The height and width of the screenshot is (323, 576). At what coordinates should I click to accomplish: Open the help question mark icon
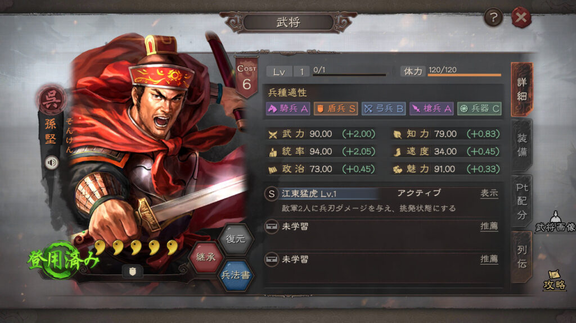pyautogui.click(x=493, y=17)
